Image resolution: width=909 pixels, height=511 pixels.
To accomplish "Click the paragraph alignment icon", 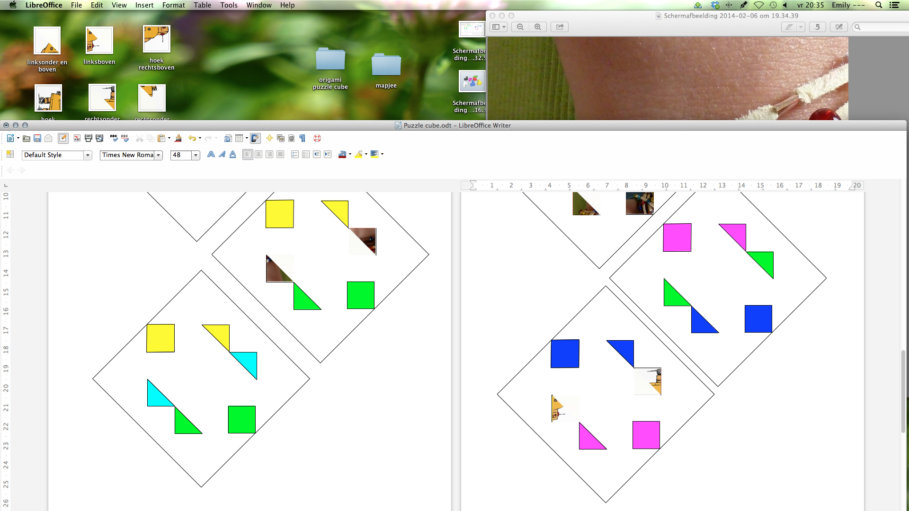I will [x=248, y=154].
